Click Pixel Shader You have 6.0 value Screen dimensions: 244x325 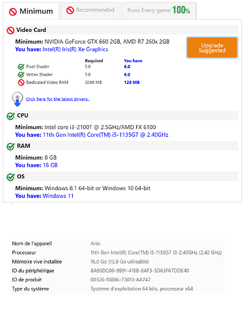(x=127, y=66)
